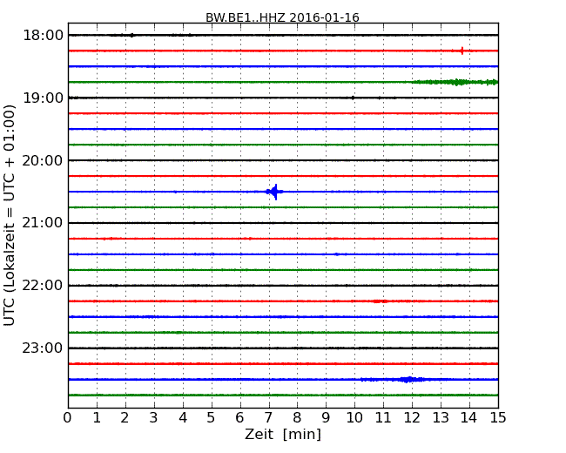Click the x-axis tick label 4
566x453 pixels.
pos(183,417)
